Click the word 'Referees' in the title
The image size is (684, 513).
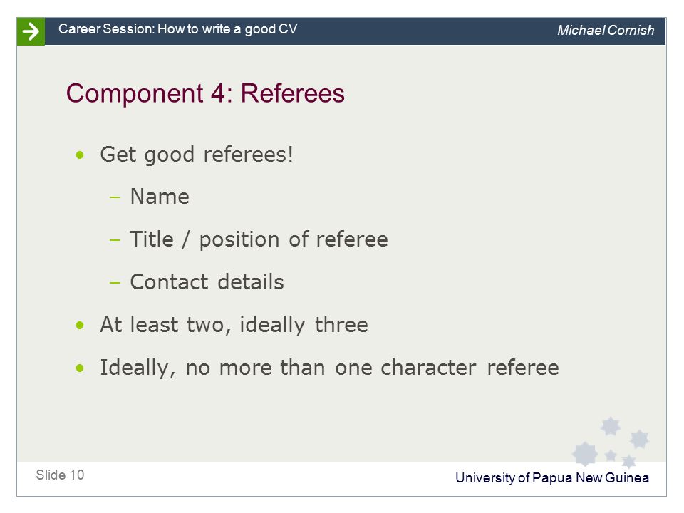293,93
